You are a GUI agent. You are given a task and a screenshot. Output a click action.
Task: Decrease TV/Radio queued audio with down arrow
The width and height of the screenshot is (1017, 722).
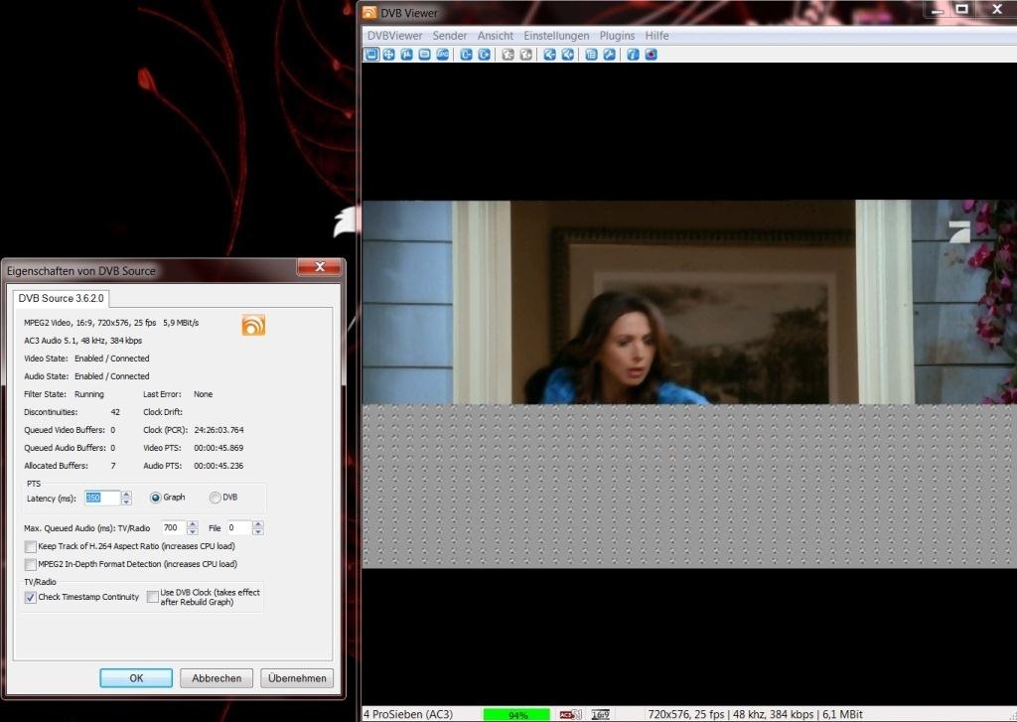[192, 532]
